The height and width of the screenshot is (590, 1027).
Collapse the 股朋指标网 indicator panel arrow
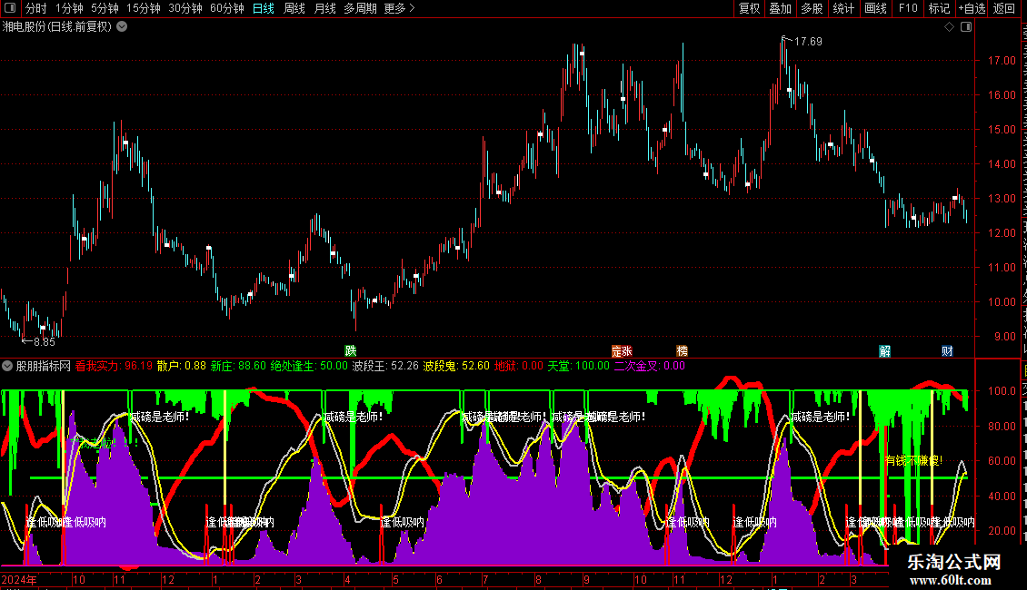coord(7,367)
